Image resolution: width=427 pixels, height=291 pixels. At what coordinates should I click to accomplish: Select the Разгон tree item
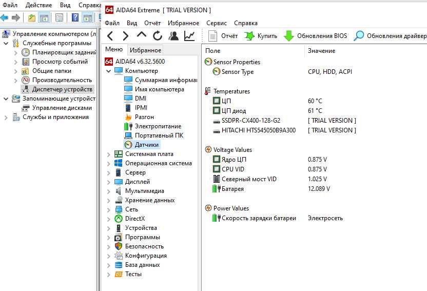point(144,117)
